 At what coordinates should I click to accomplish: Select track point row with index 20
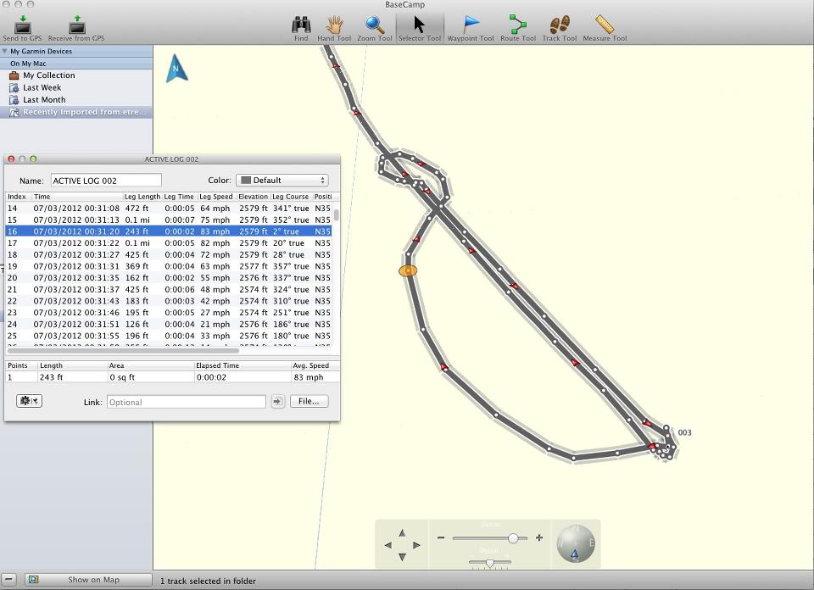click(x=170, y=278)
